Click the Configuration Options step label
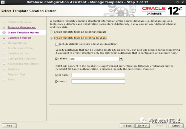This screenshot has height=129, width=186. tap(22, 59)
